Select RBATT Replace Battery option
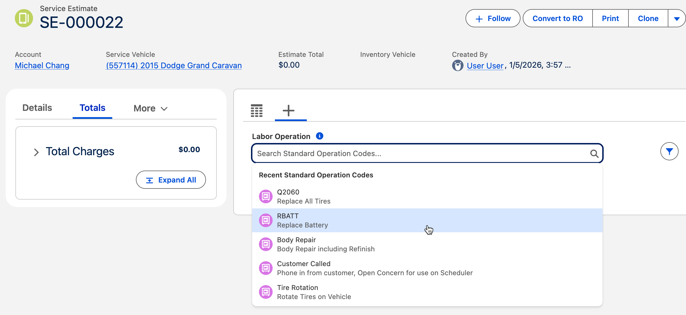 [x=427, y=220]
